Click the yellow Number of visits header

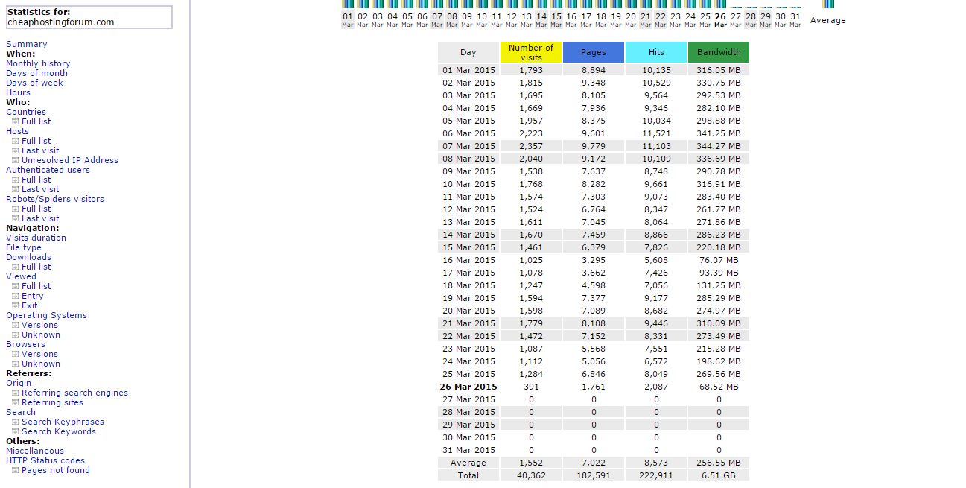click(531, 52)
